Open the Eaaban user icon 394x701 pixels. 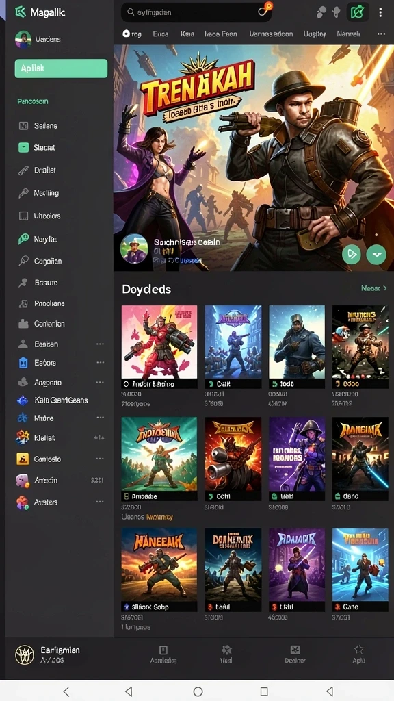point(23,344)
